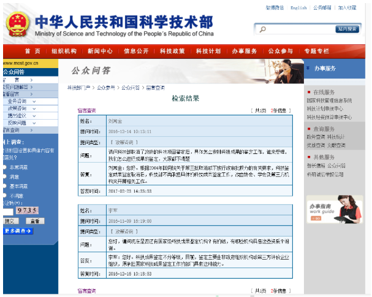Open the 微博微信 top link
This screenshot has width=372, height=297.
tap(275, 8)
